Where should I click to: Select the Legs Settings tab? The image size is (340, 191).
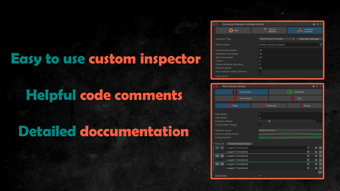(242, 92)
